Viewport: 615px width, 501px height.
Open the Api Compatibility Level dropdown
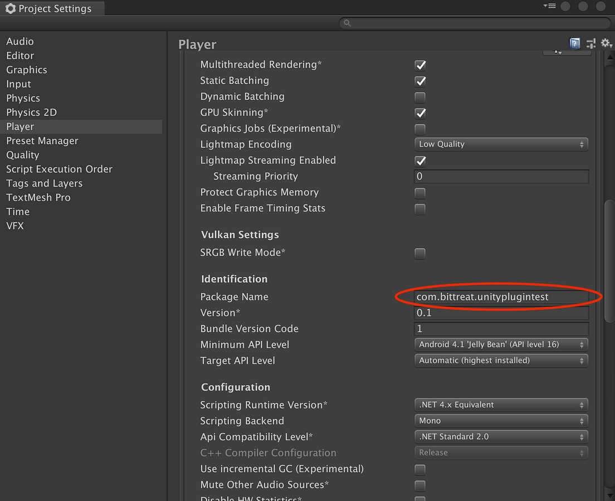[x=500, y=436]
